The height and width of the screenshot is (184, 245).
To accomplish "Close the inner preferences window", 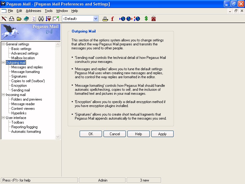I will click(242, 11).
